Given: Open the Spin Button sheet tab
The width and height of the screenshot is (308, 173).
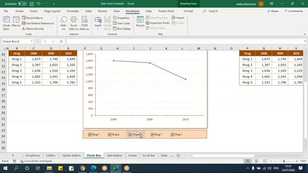Looking at the screenshot, I should 115,155.
